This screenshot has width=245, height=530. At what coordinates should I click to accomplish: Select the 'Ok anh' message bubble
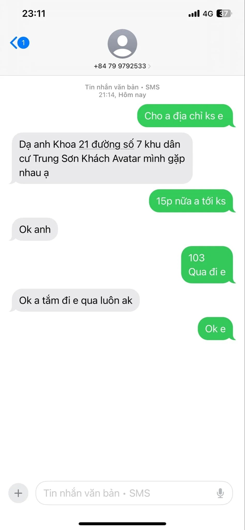click(x=35, y=229)
